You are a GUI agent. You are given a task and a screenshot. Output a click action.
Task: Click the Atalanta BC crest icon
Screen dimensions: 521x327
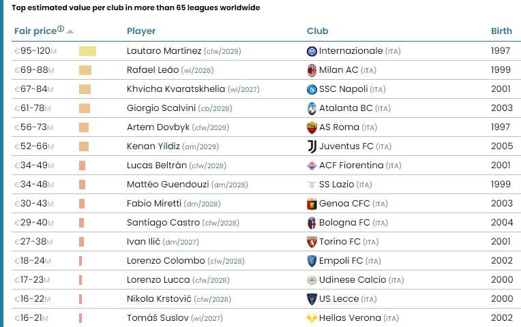pyautogui.click(x=312, y=108)
